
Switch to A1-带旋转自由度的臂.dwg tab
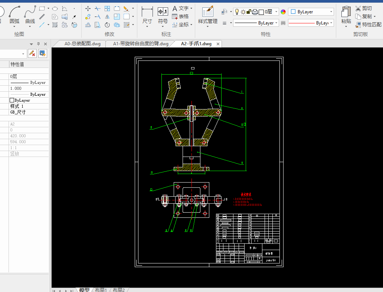(x=141, y=44)
